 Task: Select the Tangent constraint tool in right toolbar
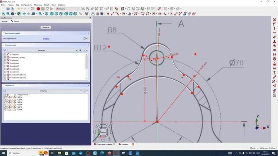pyautogui.click(x=275, y=46)
